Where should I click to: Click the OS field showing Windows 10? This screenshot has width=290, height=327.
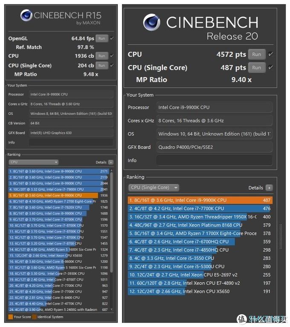(215, 134)
